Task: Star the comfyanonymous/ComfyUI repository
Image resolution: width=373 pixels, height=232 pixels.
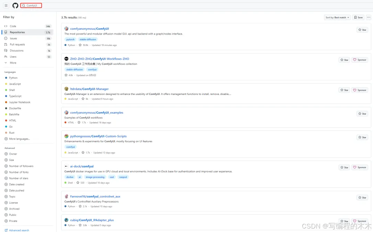Action: (x=362, y=30)
